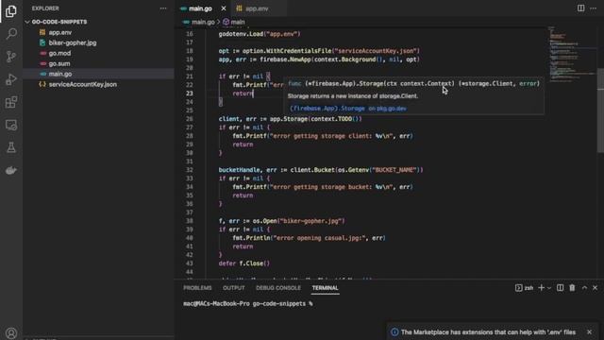The image size is (604, 340).
Task: Click line number 23 in gutter
Action: tap(189, 93)
